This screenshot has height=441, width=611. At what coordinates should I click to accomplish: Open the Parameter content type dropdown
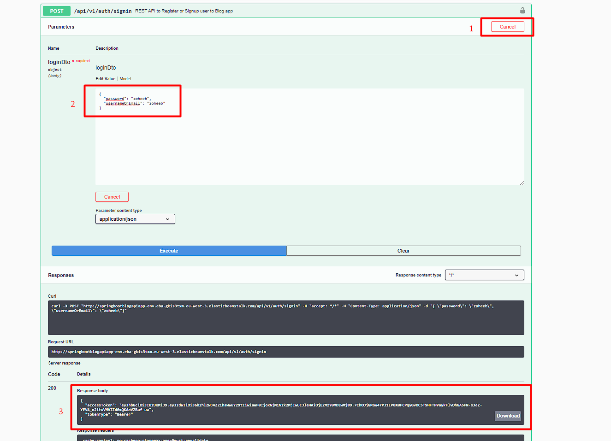(135, 219)
